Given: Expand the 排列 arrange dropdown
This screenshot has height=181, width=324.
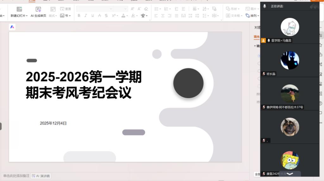Looking at the screenshot, I should 253,15.
